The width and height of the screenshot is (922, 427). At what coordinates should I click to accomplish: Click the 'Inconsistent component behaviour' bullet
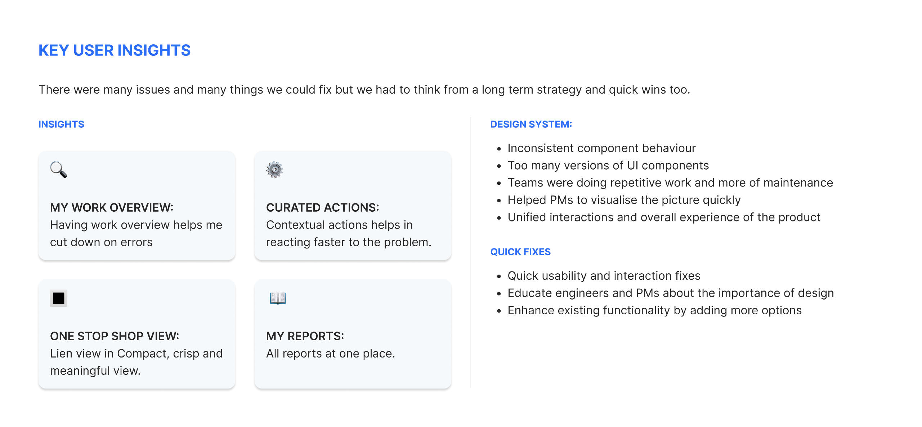(x=601, y=148)
